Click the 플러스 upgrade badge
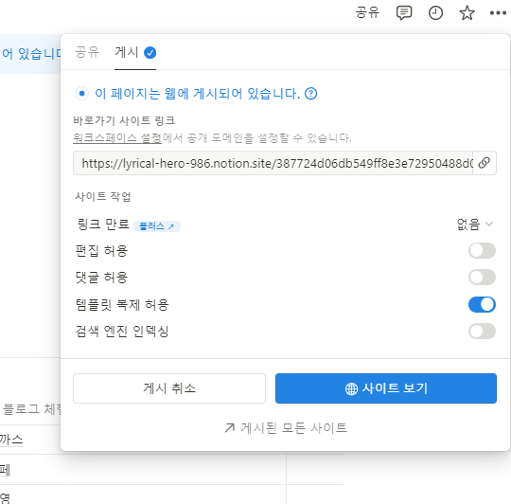The height and width of the screenshot is (504, 511). click(x=157, y=226)
